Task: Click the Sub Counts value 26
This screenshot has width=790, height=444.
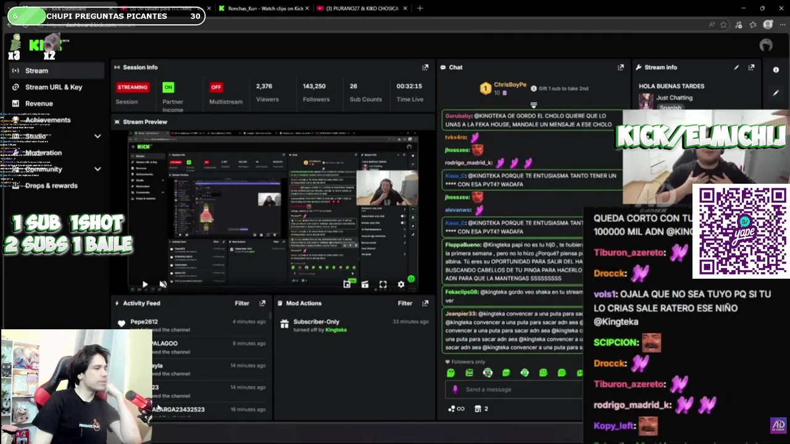Action: pyautogui.click(x=354, y=86)
